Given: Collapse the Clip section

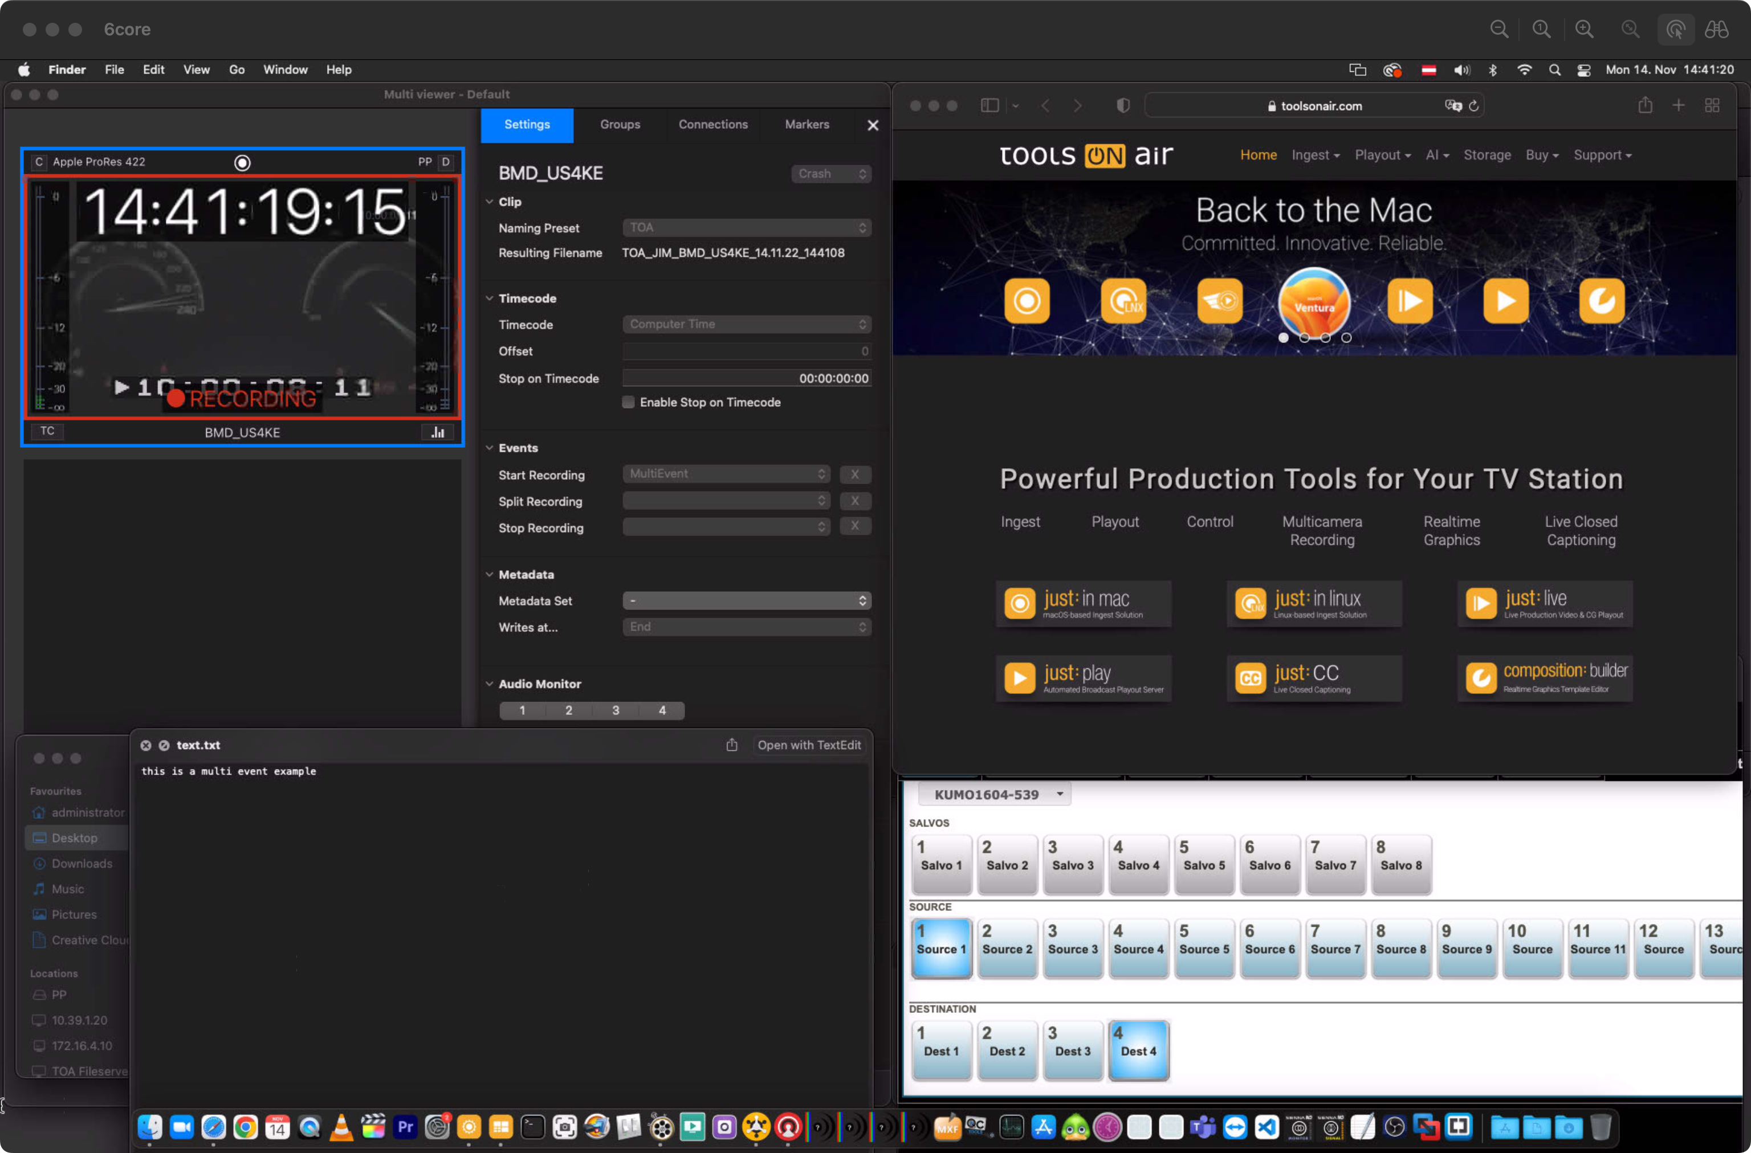Looking at the screenshot, I should point(489,202).
